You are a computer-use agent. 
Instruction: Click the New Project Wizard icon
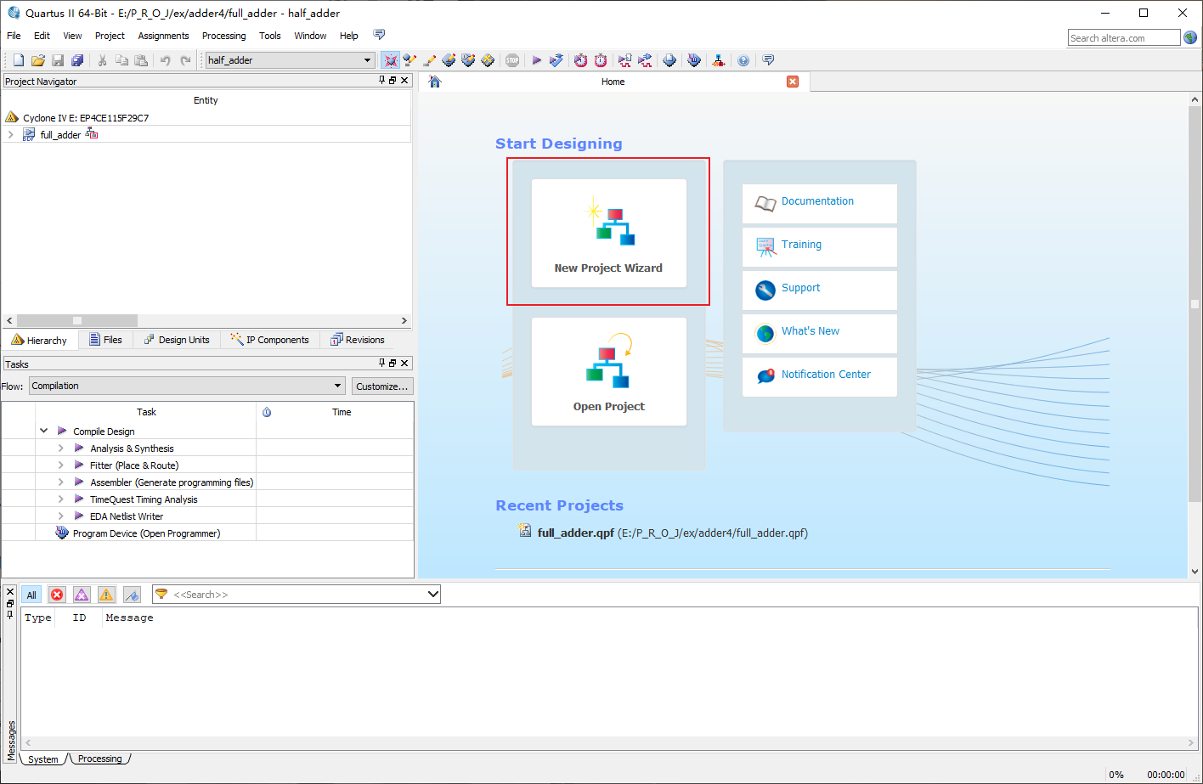[608, 234]
